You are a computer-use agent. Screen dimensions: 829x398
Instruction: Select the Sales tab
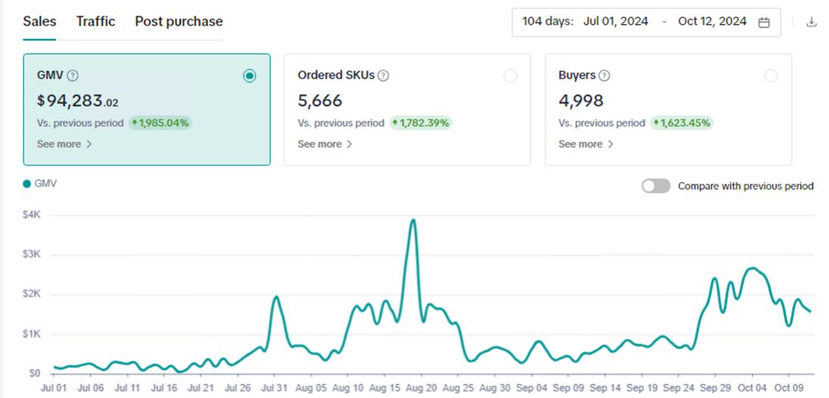[x=39, y=21]
